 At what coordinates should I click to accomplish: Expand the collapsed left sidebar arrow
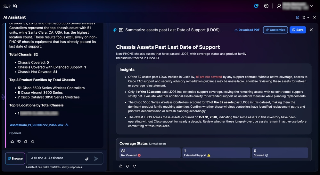pos(2,97)
